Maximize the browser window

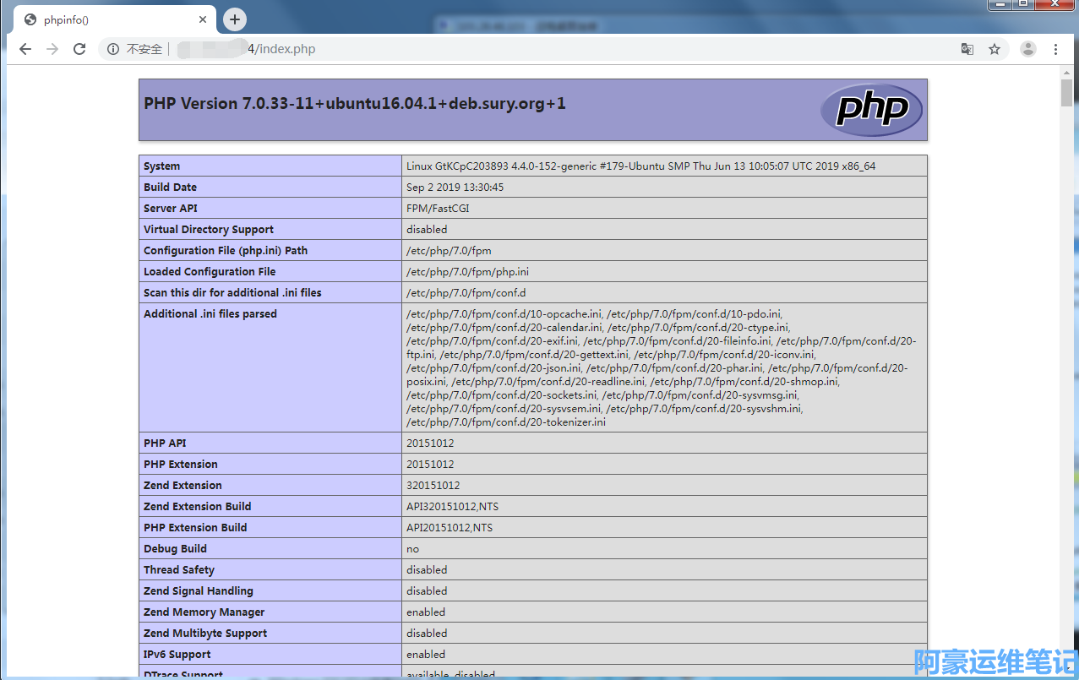(1023, 5)
